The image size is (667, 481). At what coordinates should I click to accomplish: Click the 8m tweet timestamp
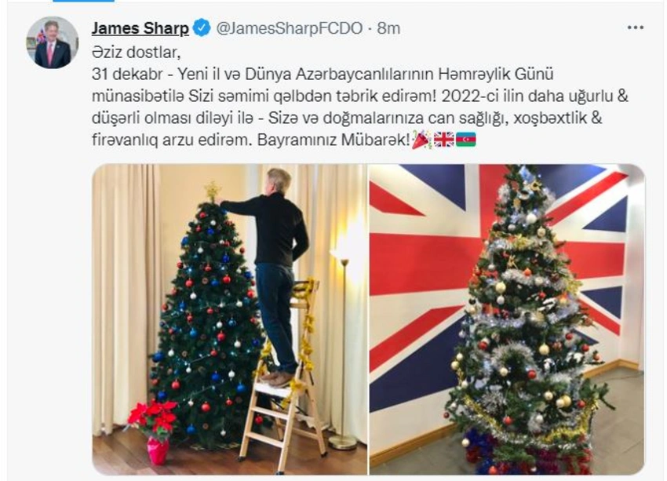coord(388,28)
